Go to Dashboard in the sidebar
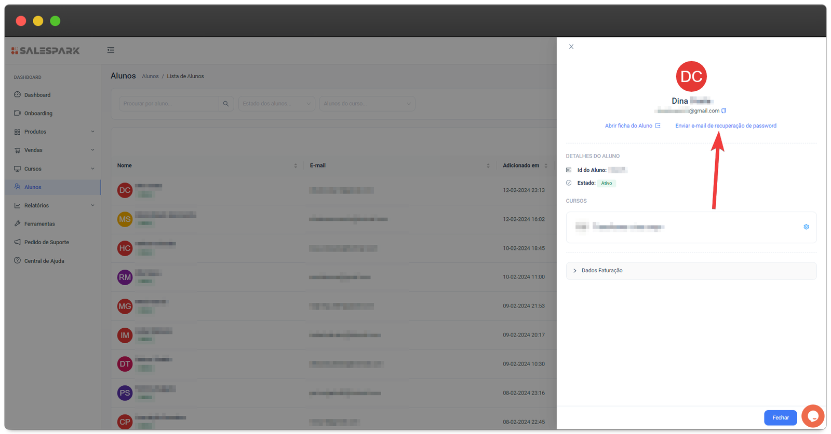Image resolution: width=831 pixels, height=434 pixels. coord(37,95)
